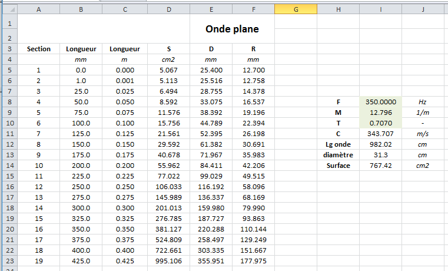Click the select-all corner triangle
The image size is (448, 271).
click(10, 9)
